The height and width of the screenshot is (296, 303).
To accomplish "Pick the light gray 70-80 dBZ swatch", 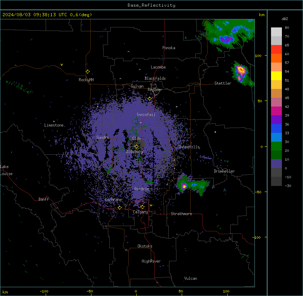I will [x=276, y=32].
